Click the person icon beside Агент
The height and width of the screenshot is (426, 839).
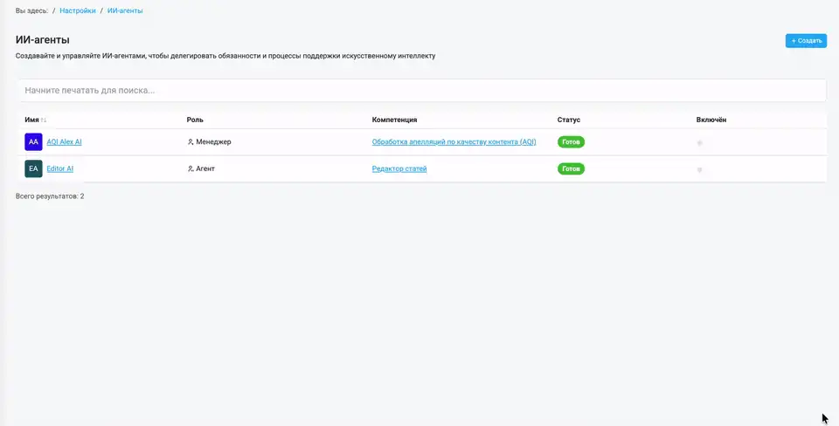[191, 168]
